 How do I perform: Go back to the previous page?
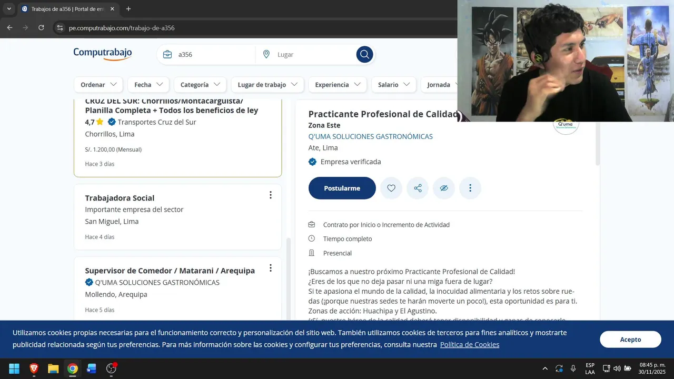9,27
